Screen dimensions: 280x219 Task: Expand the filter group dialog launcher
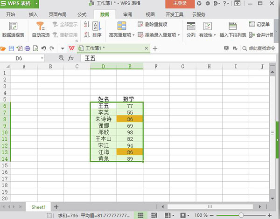77,41
